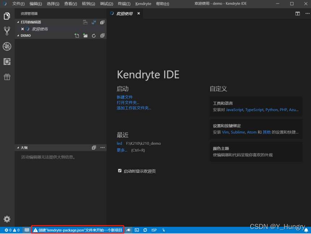Image resolution: width=311 pixels, height=234 pixels.
Task: Open the Kendryte menu
Action: click(143, 4)
